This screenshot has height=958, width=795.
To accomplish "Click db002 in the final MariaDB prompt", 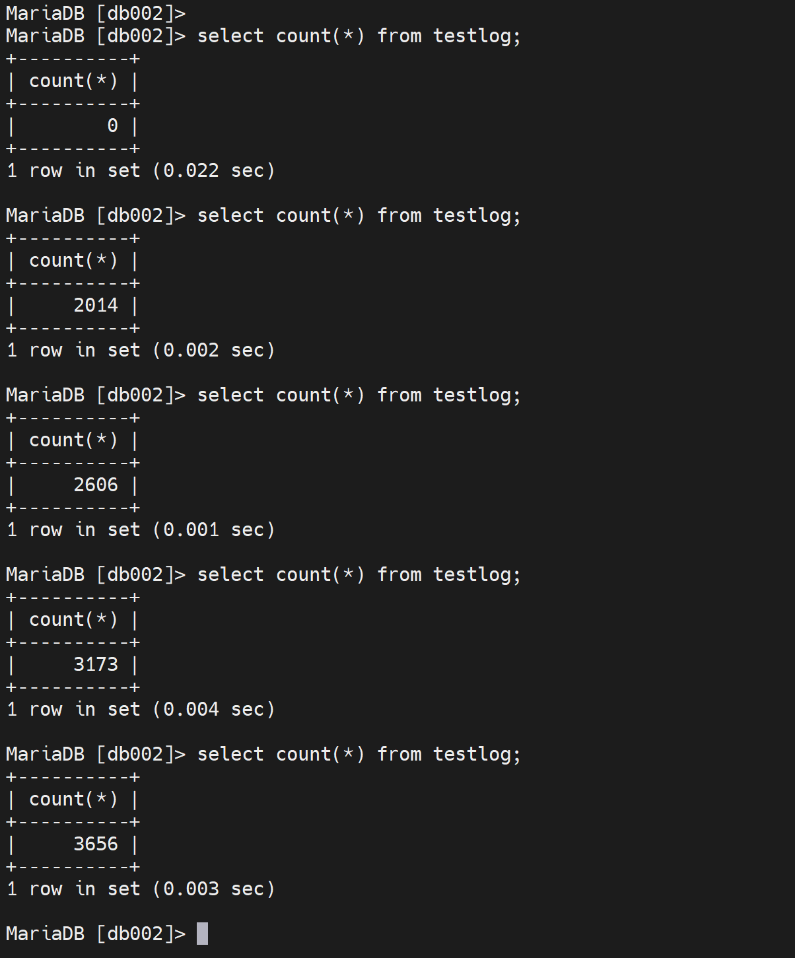I will [135, 934].
